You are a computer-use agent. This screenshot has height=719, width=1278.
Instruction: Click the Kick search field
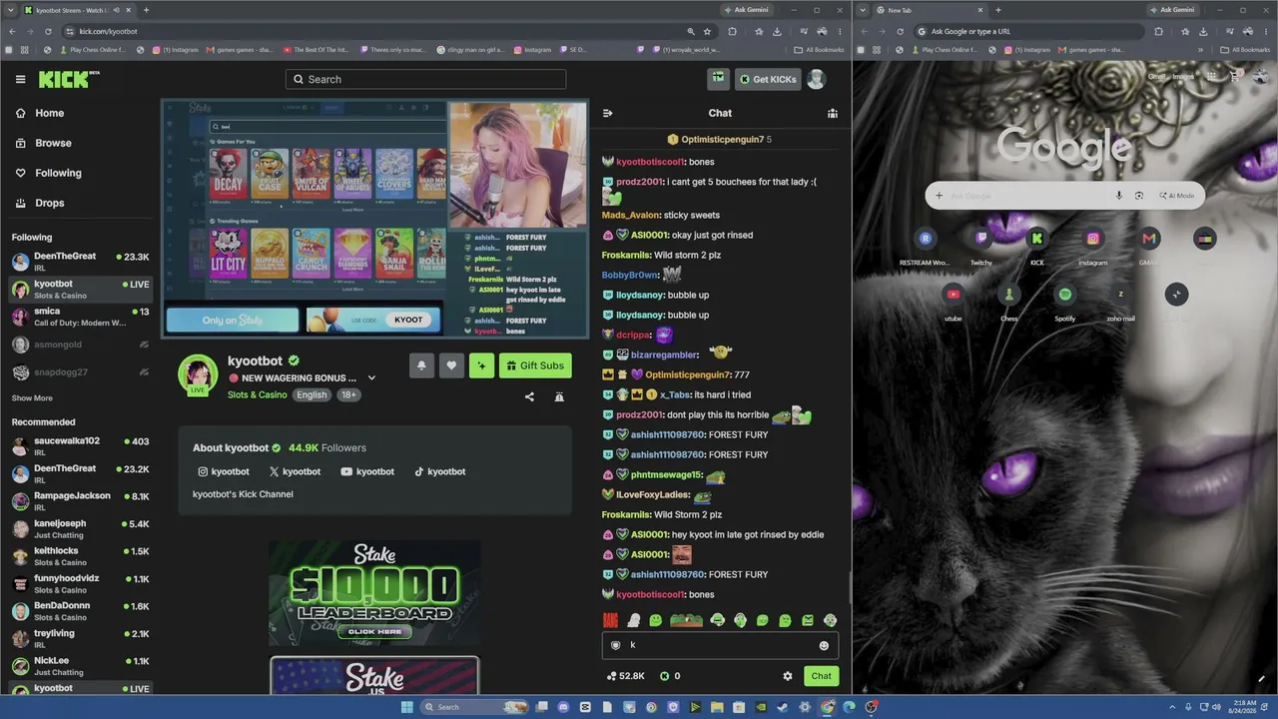425,79
